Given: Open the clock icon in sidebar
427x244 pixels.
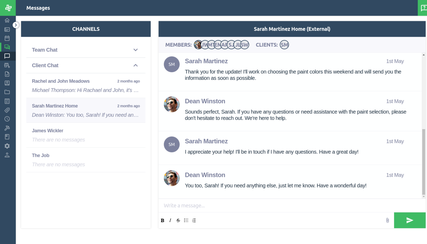Looking at the screenshot, I should (7, 119).
